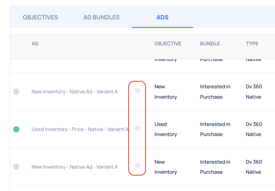Image resolution: width=275 pixels, height=191 pixels.
Task: Toggle eye icon in bottom New Inventory row
Action: (x=137, y=165)
